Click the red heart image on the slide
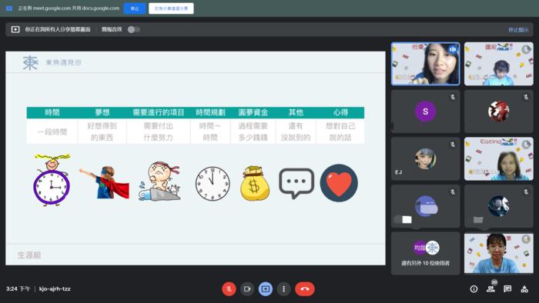 (339, 183)
